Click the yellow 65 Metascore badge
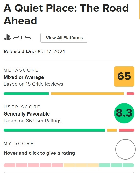This screenshot has width=140, height=173. tap(124, 77)
